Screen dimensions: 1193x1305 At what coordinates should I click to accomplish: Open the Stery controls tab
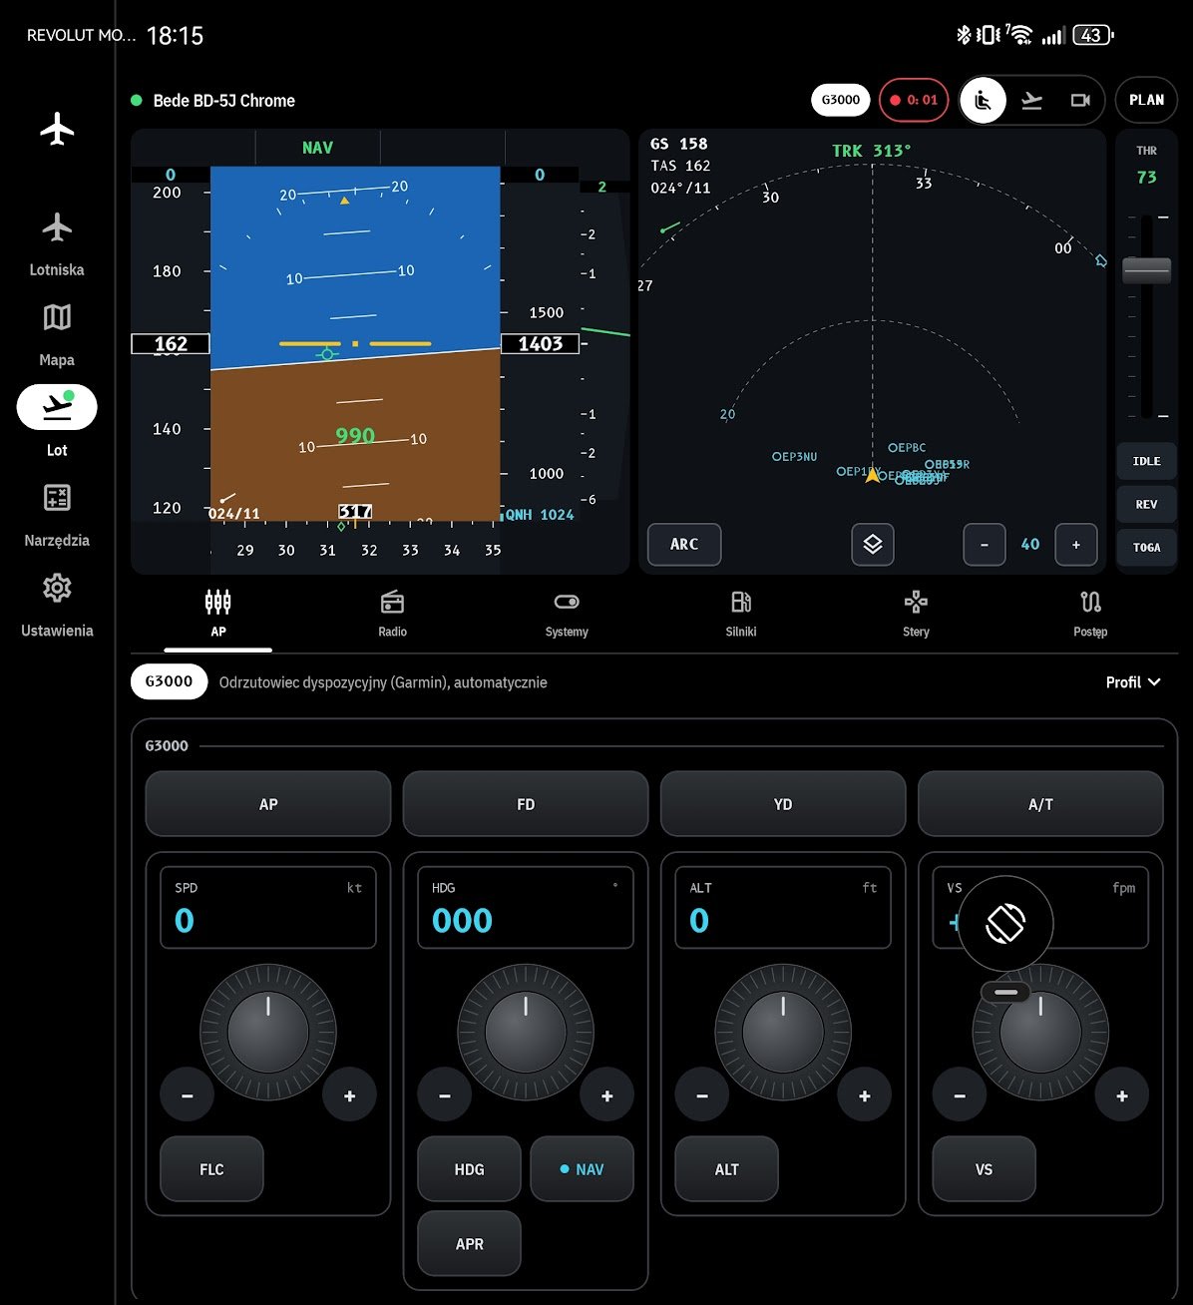pos(916,614)
